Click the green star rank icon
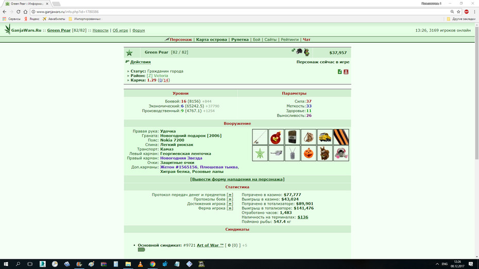 (x=129, y=53)
